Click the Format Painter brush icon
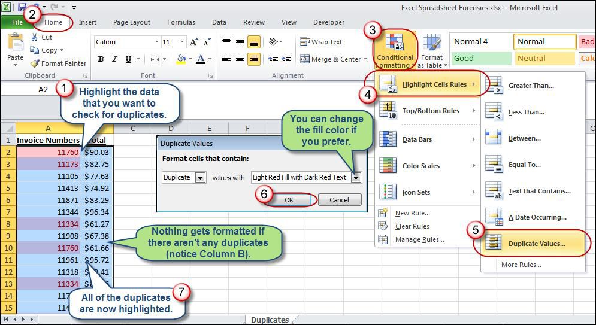 click(35, 63)
